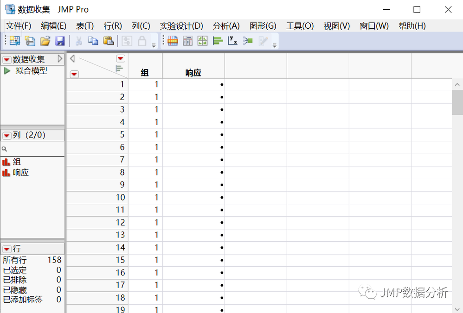Click the column search field

pyautogui.click(x=32, y=149)
